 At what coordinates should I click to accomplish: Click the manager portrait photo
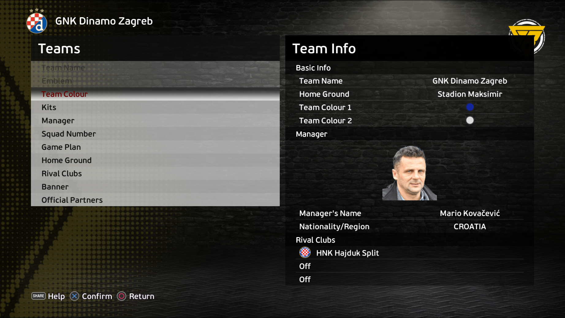[x=410, y=173]
